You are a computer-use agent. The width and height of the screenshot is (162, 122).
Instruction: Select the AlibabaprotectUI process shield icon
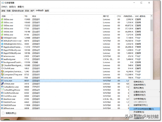pyautogui.click(x=2, y=44)
